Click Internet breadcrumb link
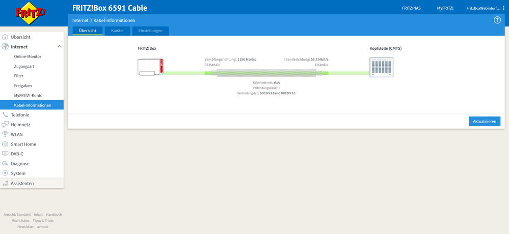 pos(80,20)
